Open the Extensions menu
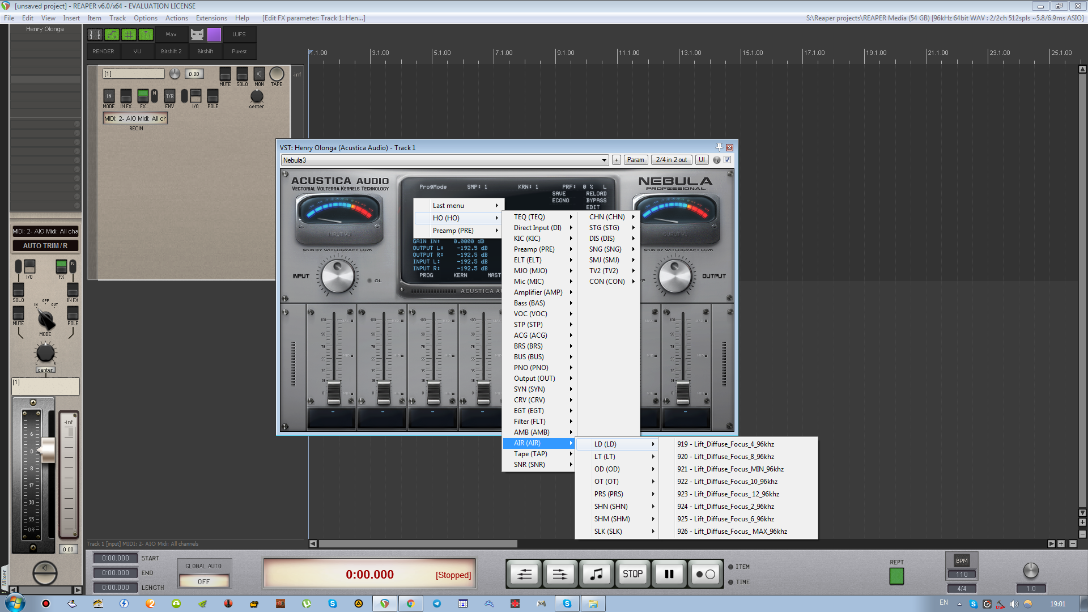1088x612 pixels. (211, 18)
